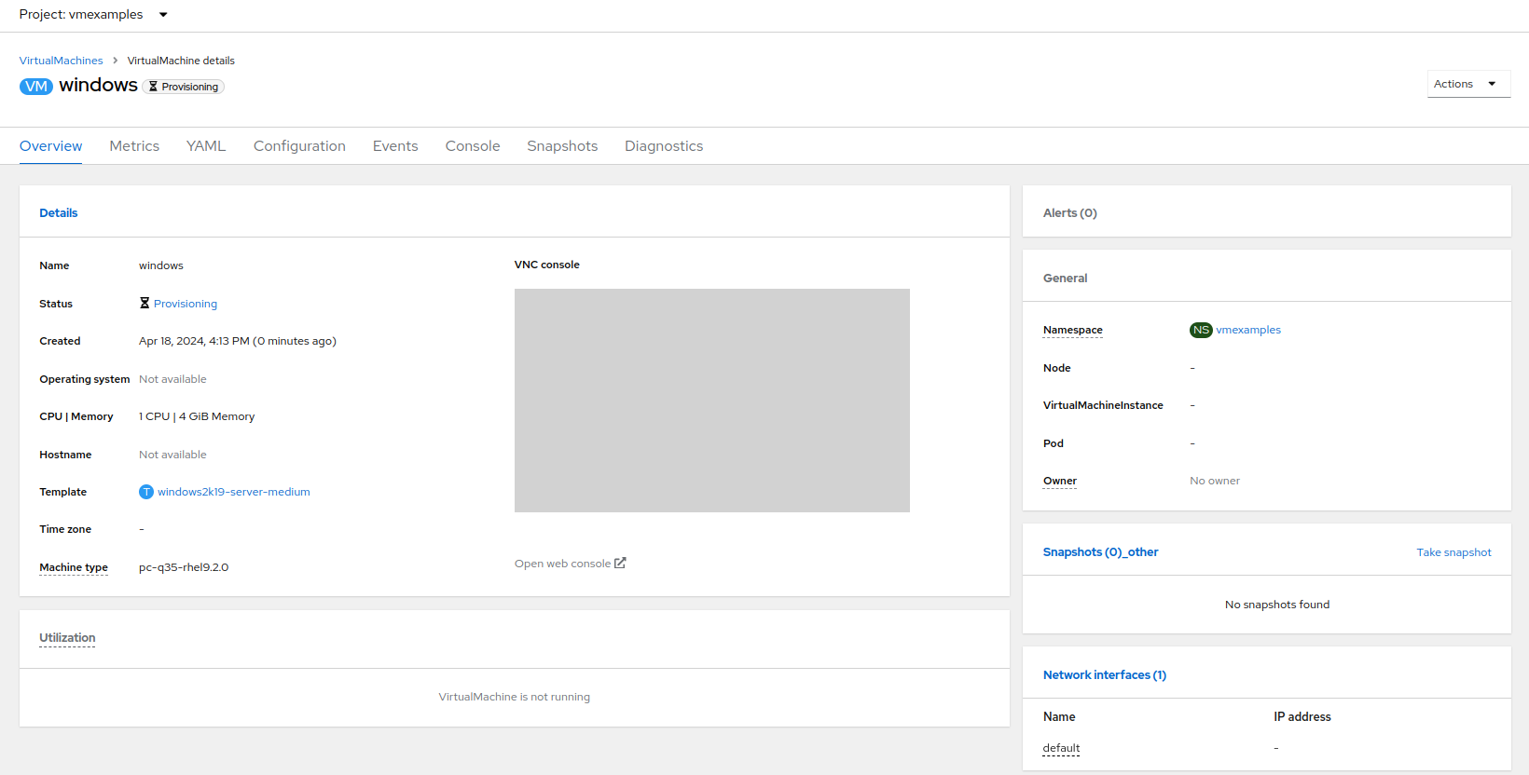Open the vmexamples namespace link

tap(1248, 330)
